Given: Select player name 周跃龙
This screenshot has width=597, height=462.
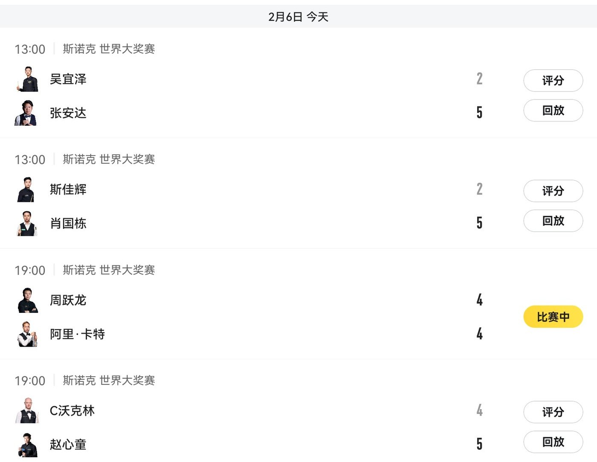Looking at the screenshot, I should (x=68, y=300).
